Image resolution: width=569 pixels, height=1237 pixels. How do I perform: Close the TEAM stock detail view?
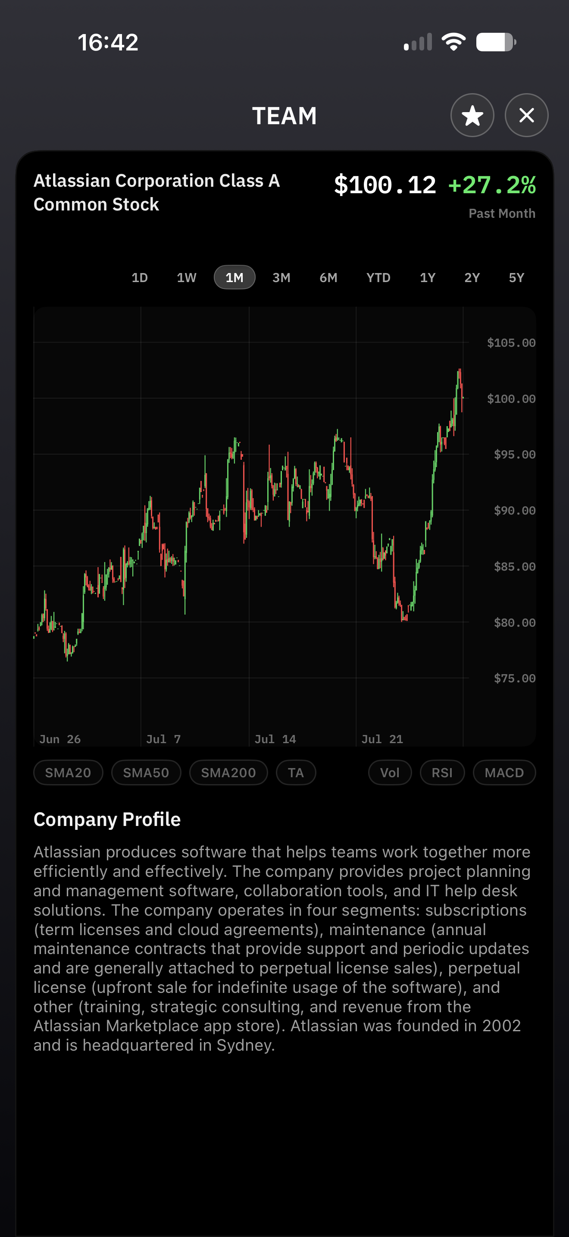tap(526, 115)
